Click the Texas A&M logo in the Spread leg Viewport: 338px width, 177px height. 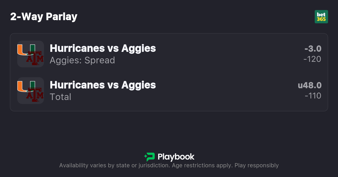click(x=35, y=58)
